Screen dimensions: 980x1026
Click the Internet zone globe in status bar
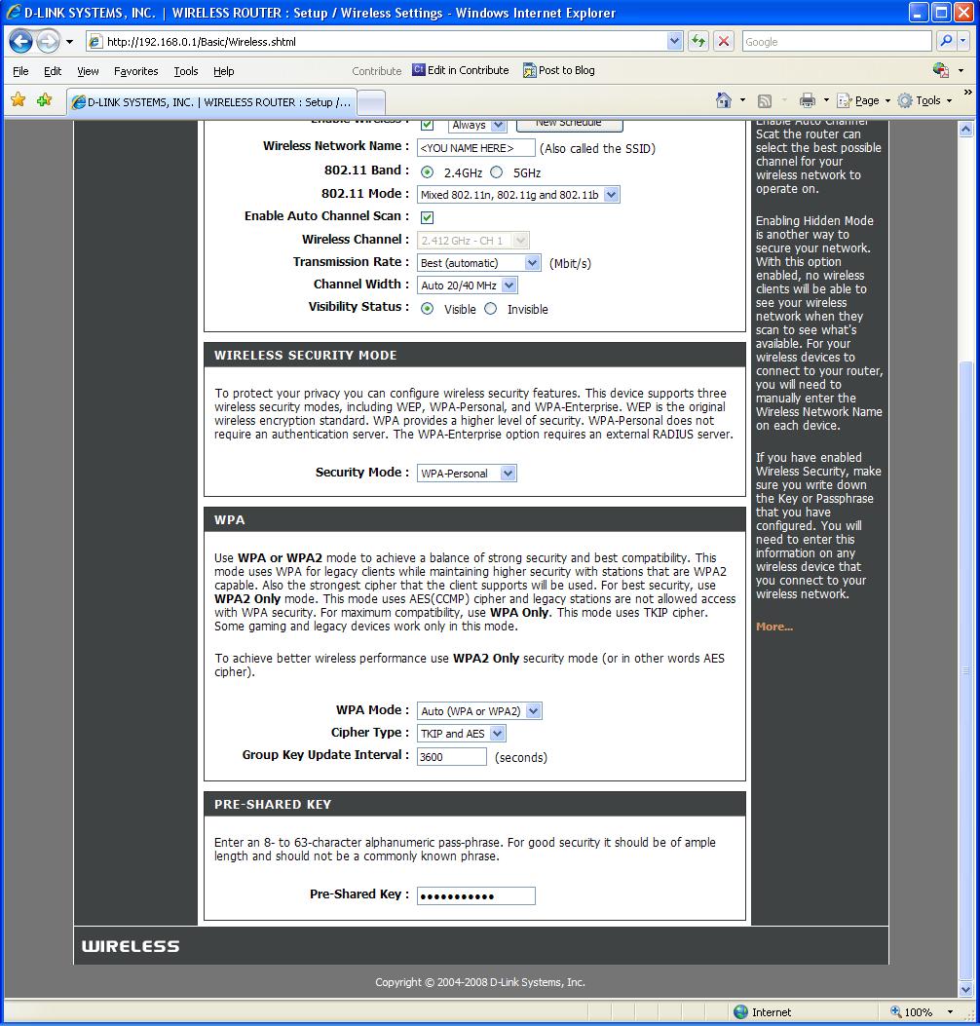[740, 1012]
